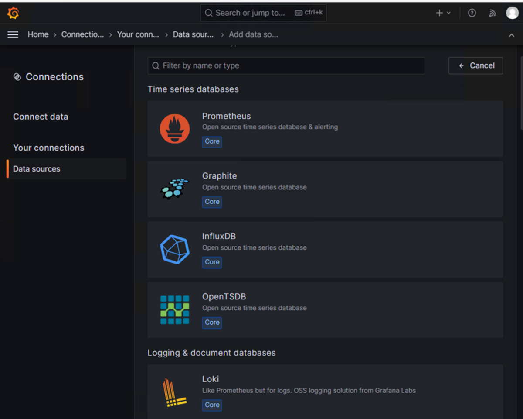The width and height of the screenshot is (523, 419).
Task: Click the plus add-new icon
Action: pos(439,13)
